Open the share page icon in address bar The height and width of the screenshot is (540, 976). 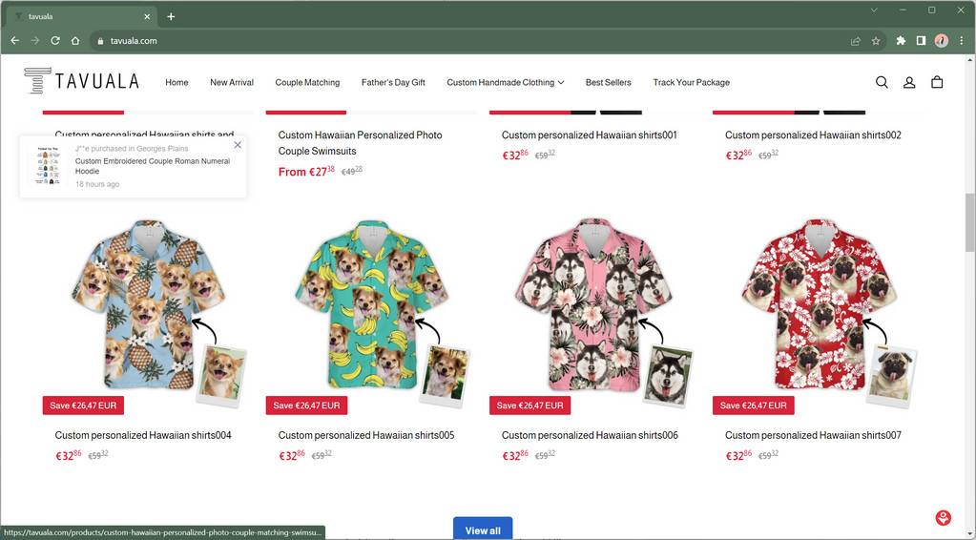(x=856, y=41)
